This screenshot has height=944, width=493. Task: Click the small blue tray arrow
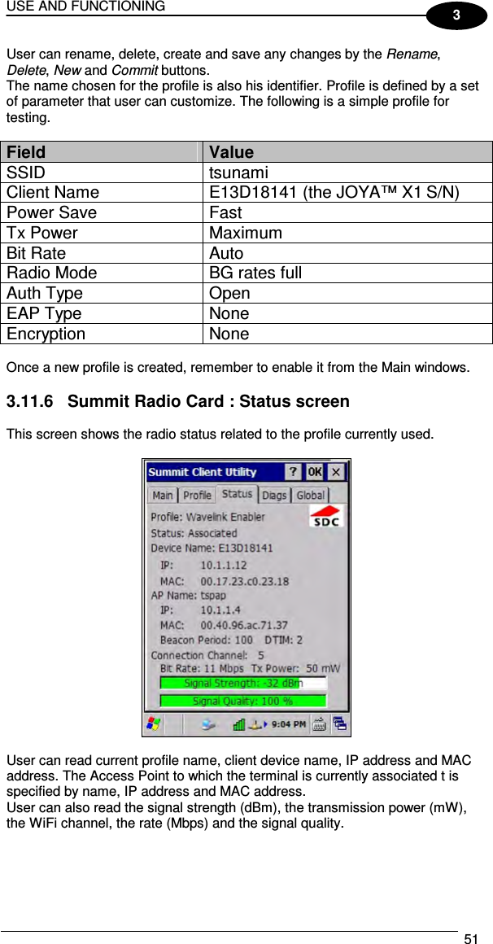point(265,724)
